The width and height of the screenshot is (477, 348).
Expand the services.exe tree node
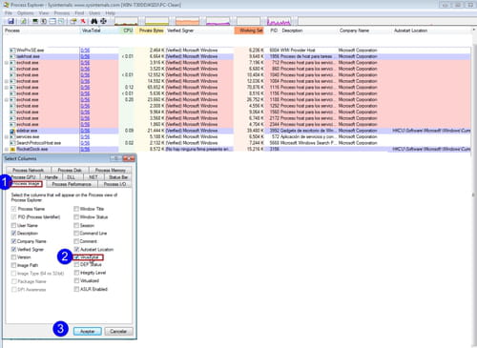click(x=7, y=137)
